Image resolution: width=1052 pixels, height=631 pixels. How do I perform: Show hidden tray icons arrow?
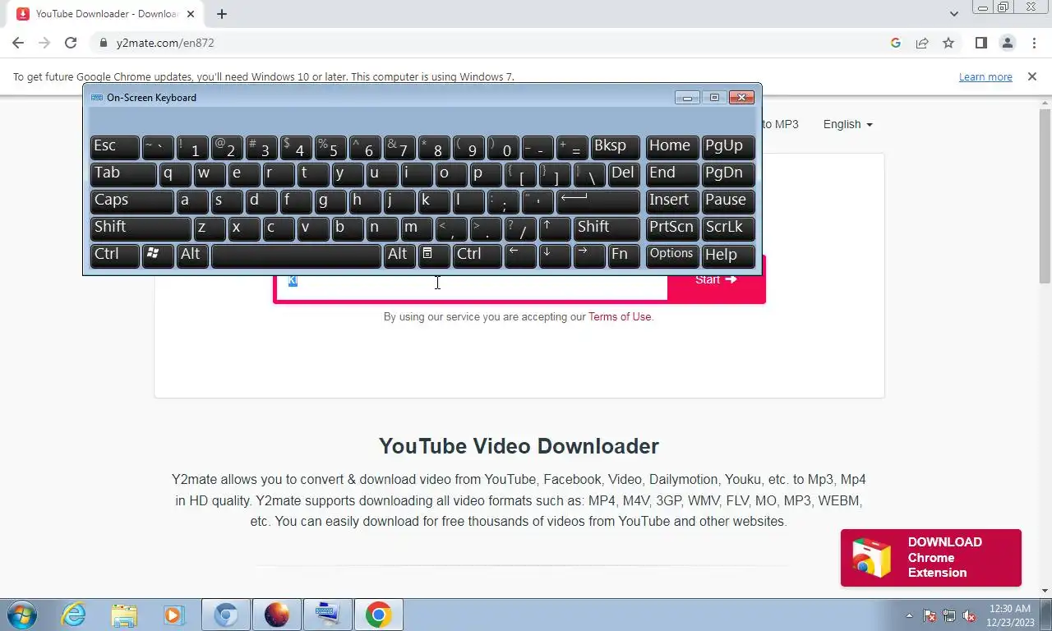tap(909, 615)
